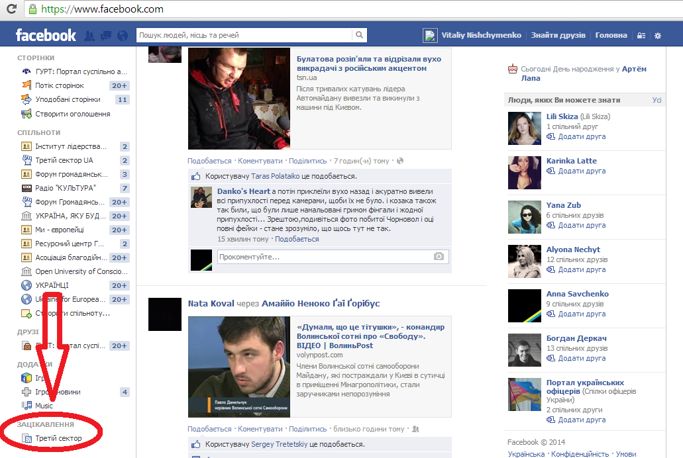Open УКРАЇНЦІ group globe icon
The height and width of the screenshot is (458, 683).
(26, 285)
